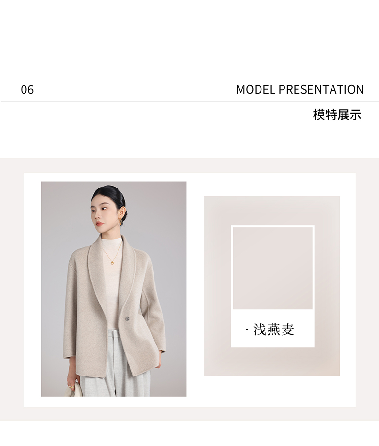Screen dimensions: 379x446
Task: Click the 浅燕麦 color name label
Action: [273, 329]
